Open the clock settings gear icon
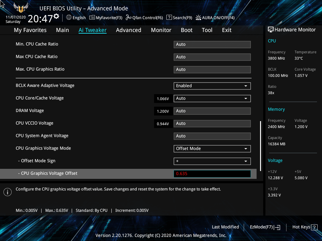 (56, 16)
